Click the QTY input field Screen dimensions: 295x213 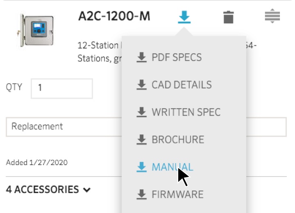(61, 88)
